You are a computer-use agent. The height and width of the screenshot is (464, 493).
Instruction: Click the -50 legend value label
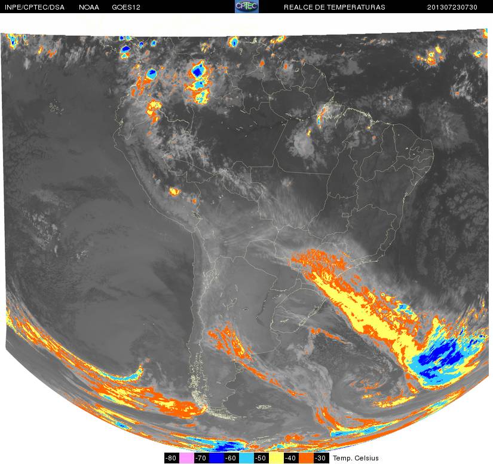coord(261,458)
